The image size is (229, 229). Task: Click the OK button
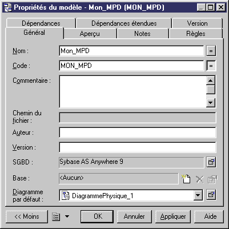98,216
